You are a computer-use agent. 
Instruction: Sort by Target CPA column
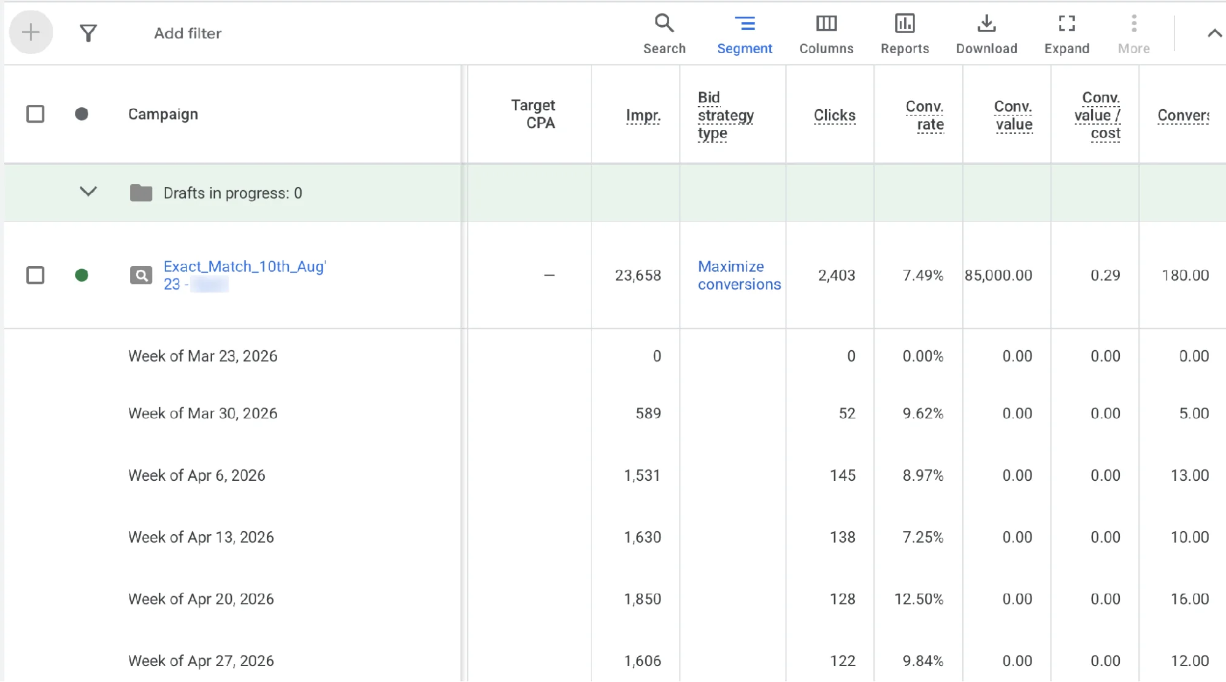[533, 114]
